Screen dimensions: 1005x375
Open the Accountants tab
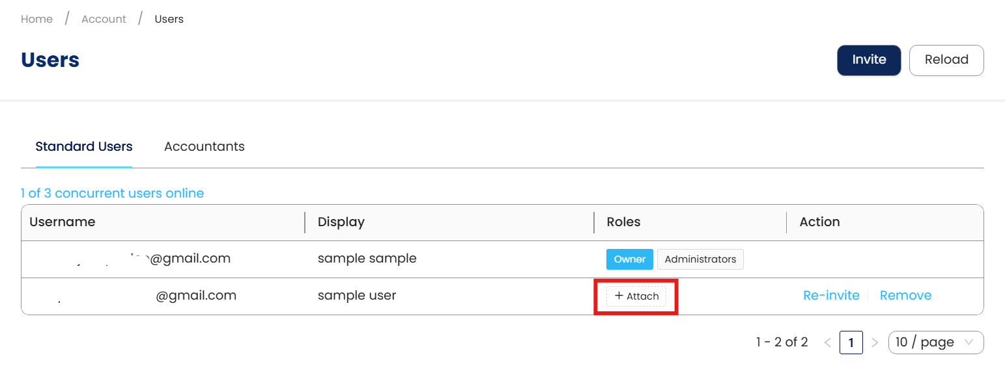pyautogui.click(x=204, y=147)
